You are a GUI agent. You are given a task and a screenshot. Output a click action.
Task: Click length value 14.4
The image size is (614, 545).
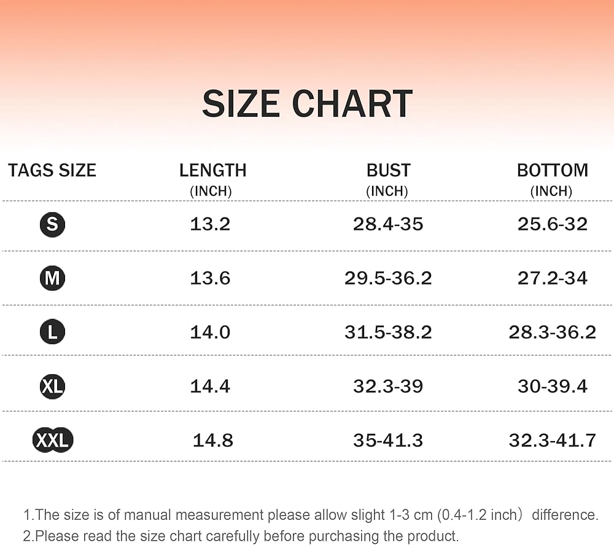tap(210, 386)
